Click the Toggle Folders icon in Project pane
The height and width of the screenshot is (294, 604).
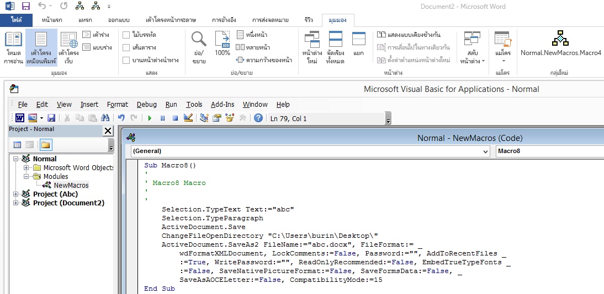[x=45, y=145]
